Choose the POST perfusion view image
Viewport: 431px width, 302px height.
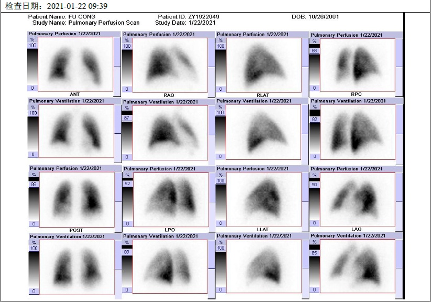(76, 199)
